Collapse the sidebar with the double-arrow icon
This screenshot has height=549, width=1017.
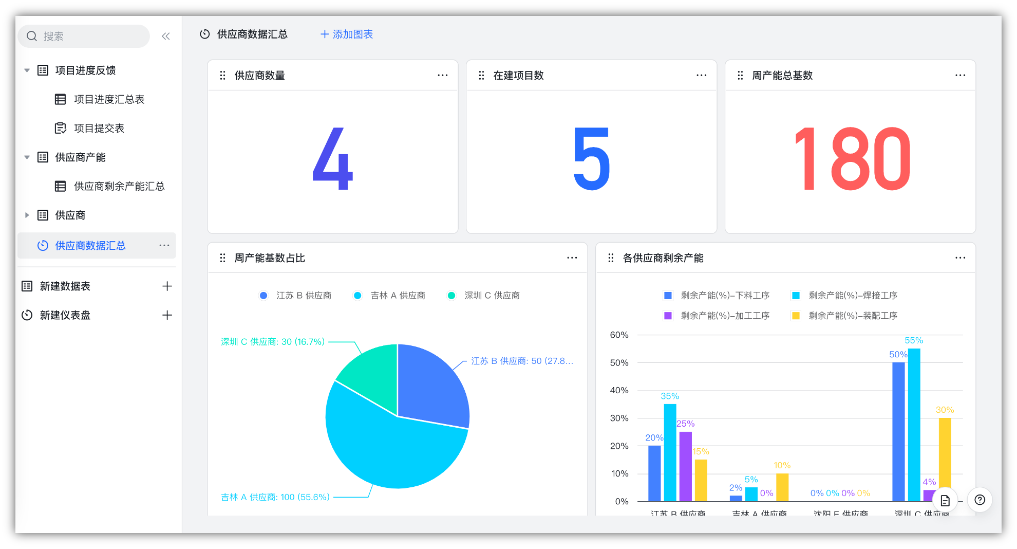coord(165,36)
